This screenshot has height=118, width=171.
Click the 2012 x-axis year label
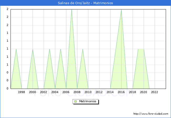pos(99,92)
